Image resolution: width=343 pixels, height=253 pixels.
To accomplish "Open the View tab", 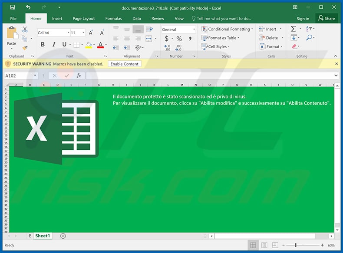I will point(179,19).
